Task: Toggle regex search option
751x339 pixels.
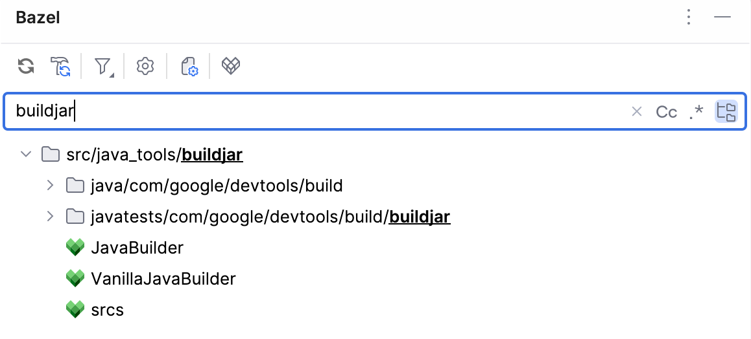Action: pyautogui.click(x=697, y=112)
